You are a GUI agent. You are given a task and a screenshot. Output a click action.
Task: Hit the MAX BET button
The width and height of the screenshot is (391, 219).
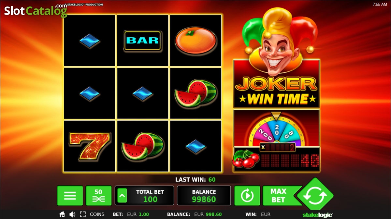(278, 196)
